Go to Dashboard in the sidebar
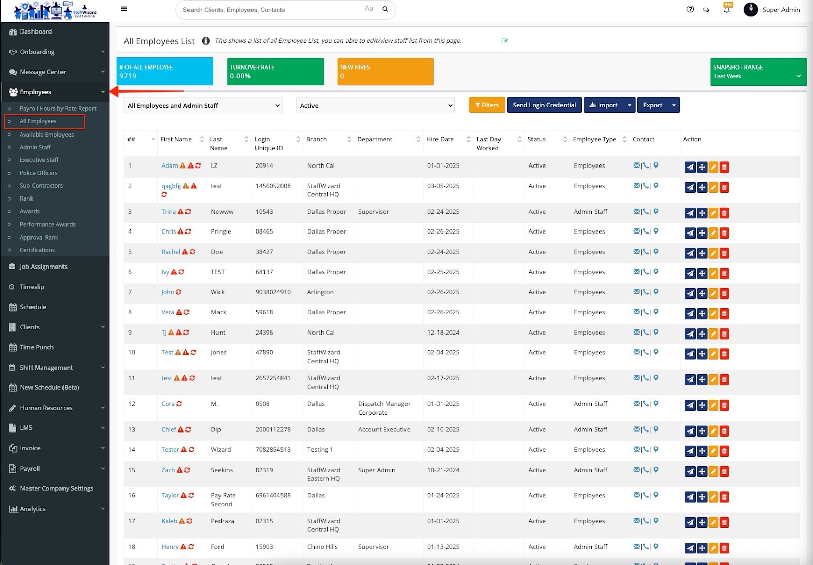The width and height of the screenshot is (813, 565). [36, 31]
